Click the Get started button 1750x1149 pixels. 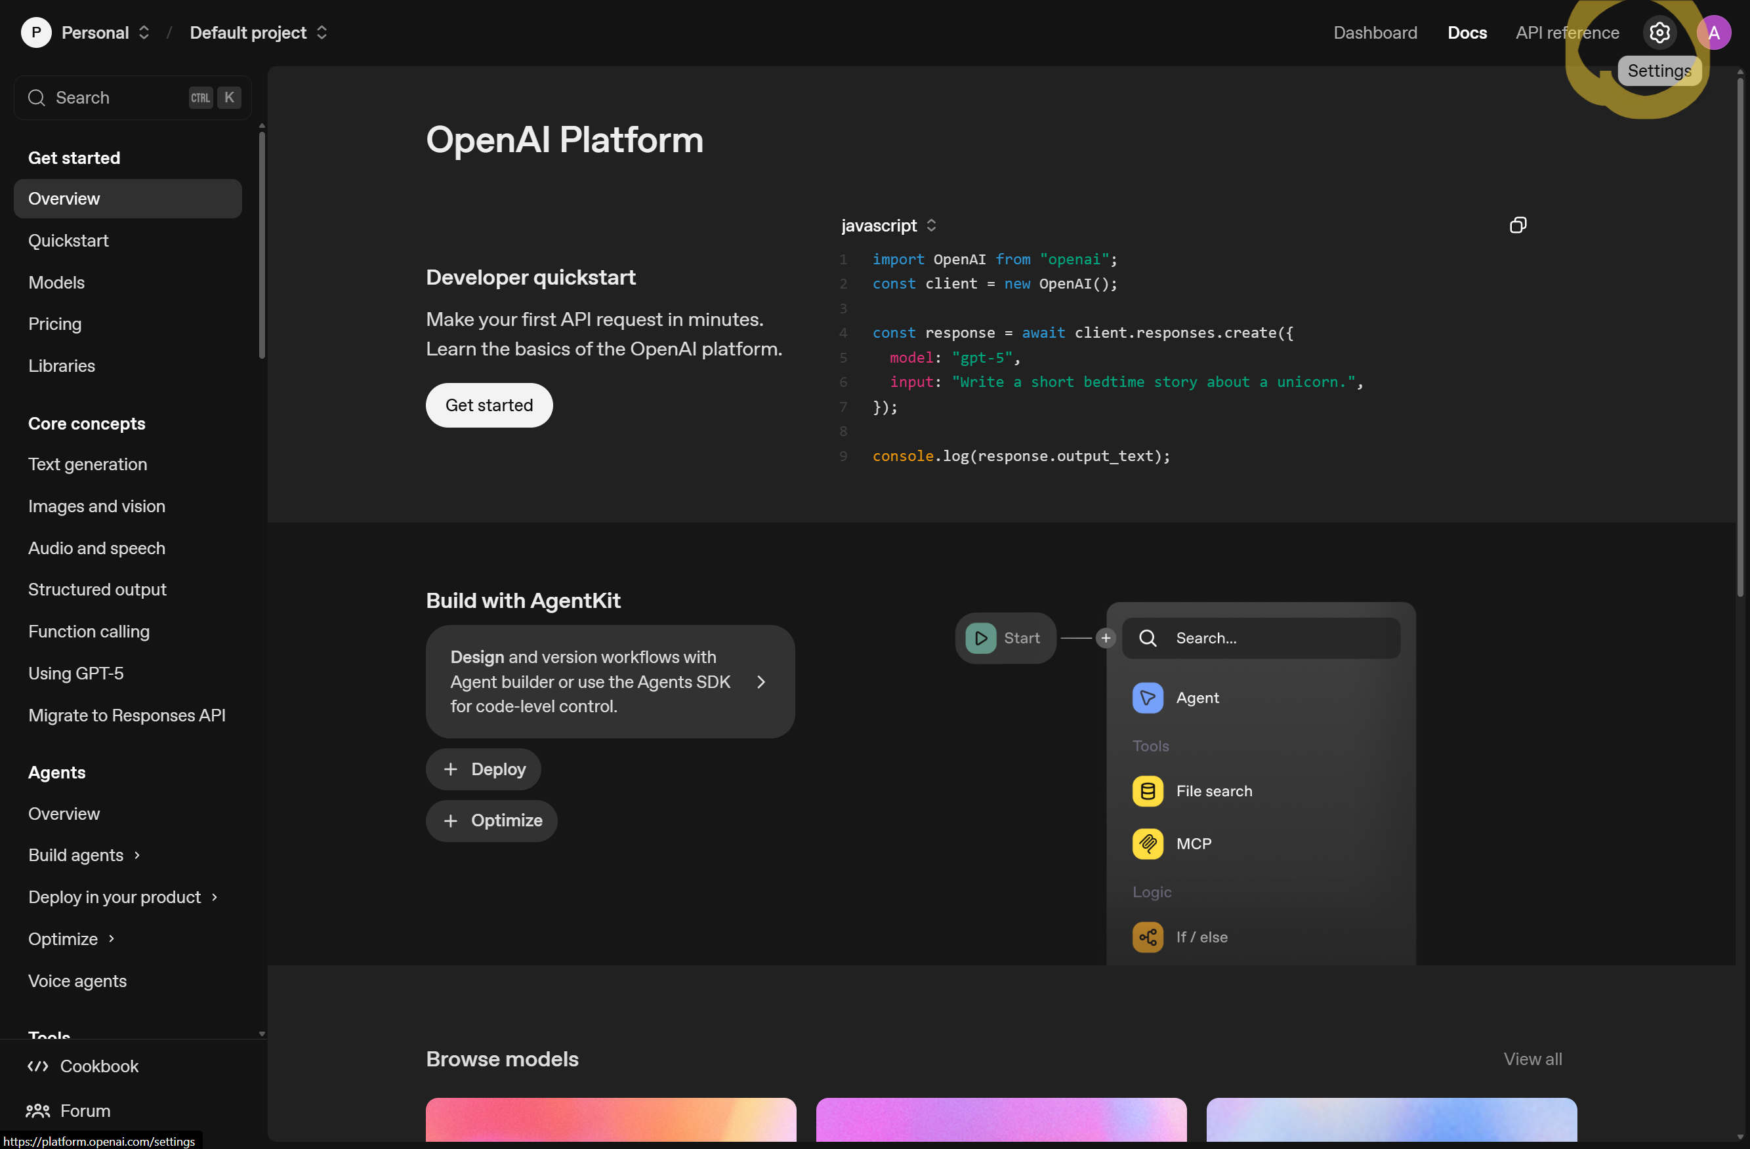pyautogui.click(x=488, y=405)
